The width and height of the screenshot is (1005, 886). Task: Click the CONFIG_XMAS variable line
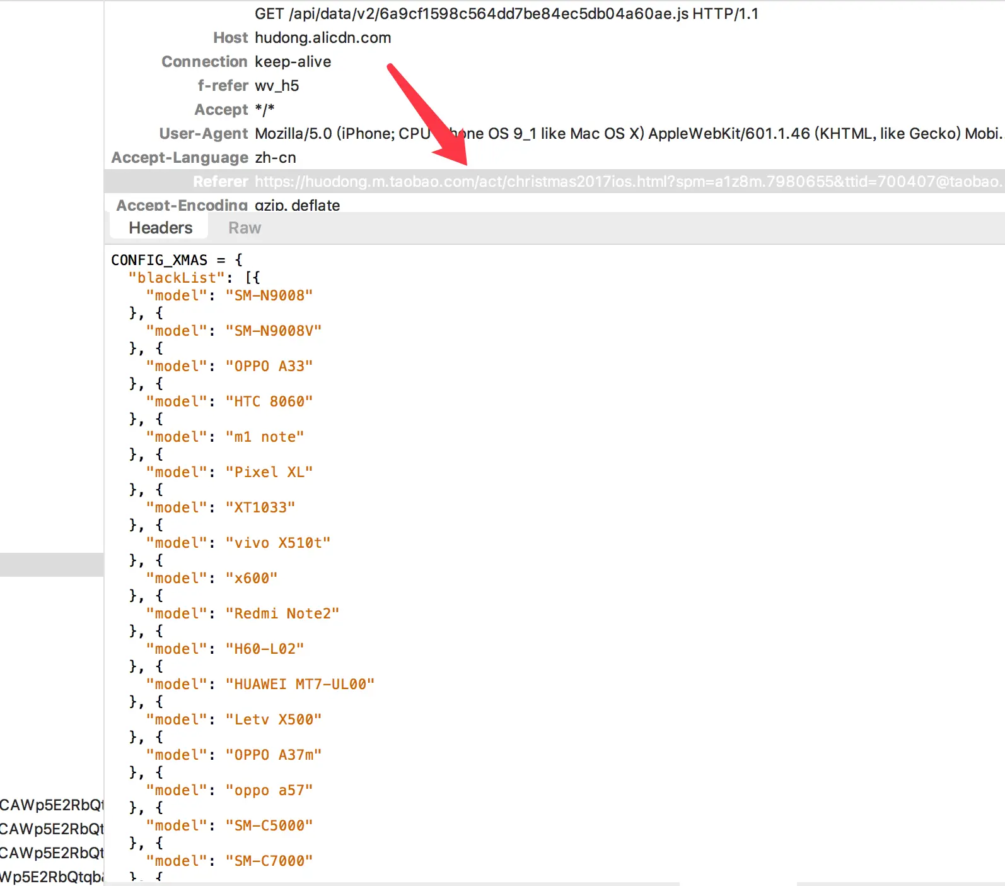point(177,260)
